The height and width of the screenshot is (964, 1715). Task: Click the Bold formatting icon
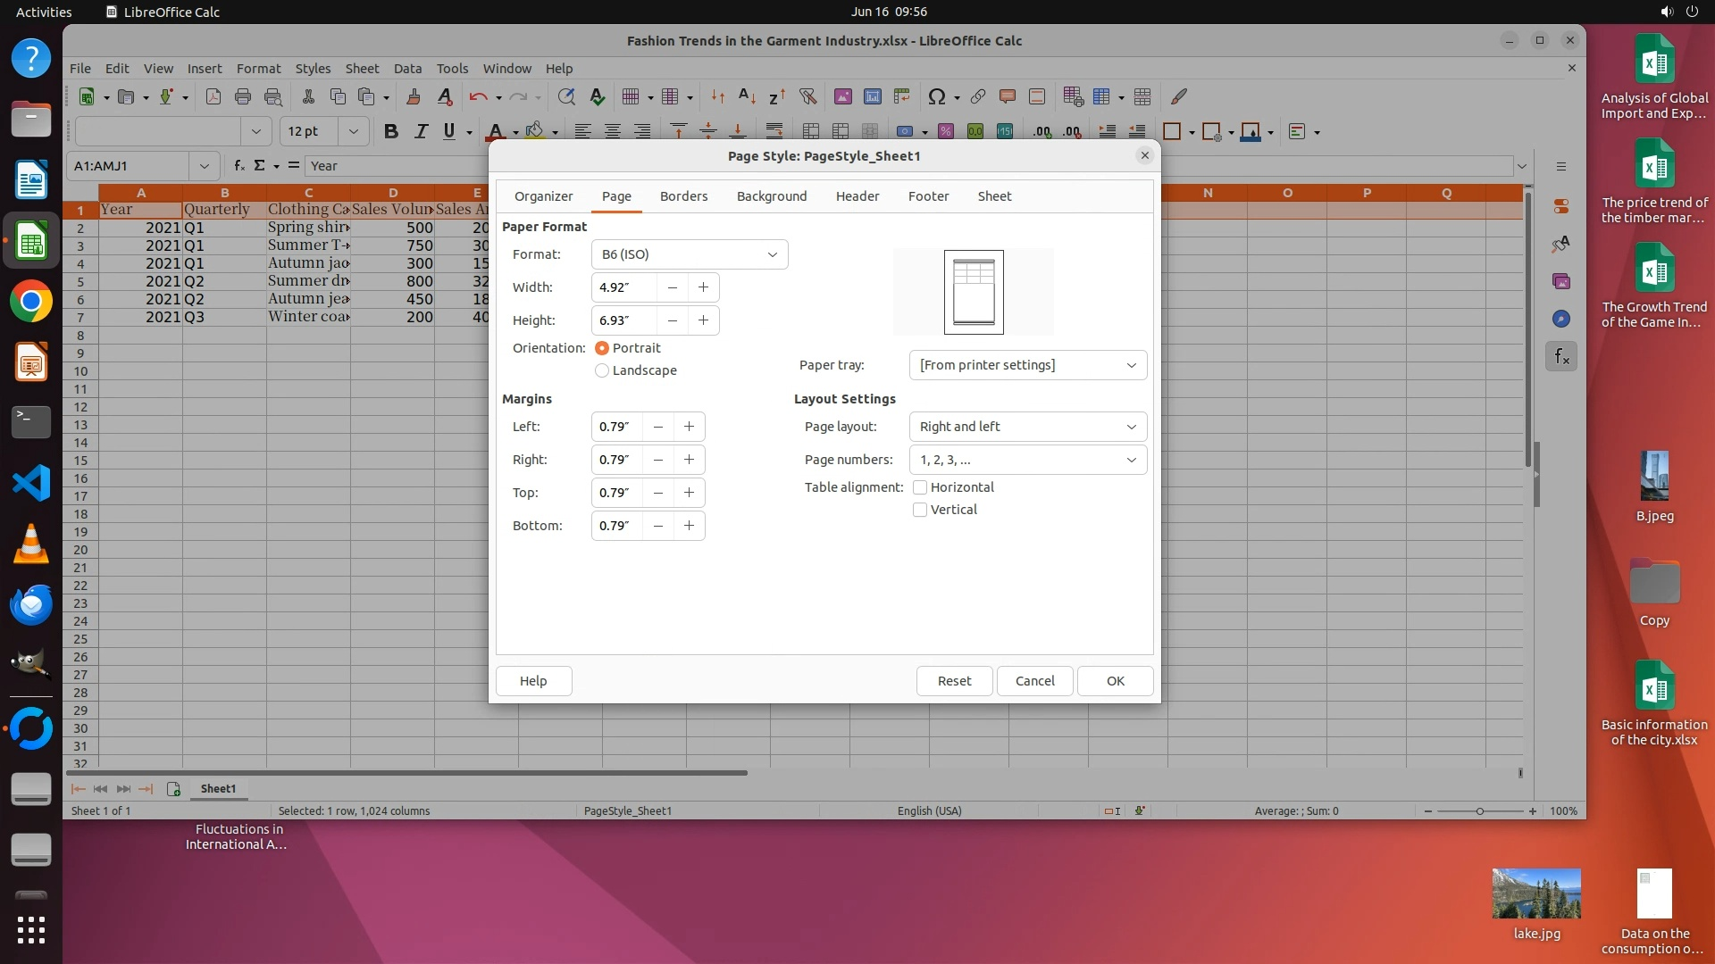click(x=390, y=131)
